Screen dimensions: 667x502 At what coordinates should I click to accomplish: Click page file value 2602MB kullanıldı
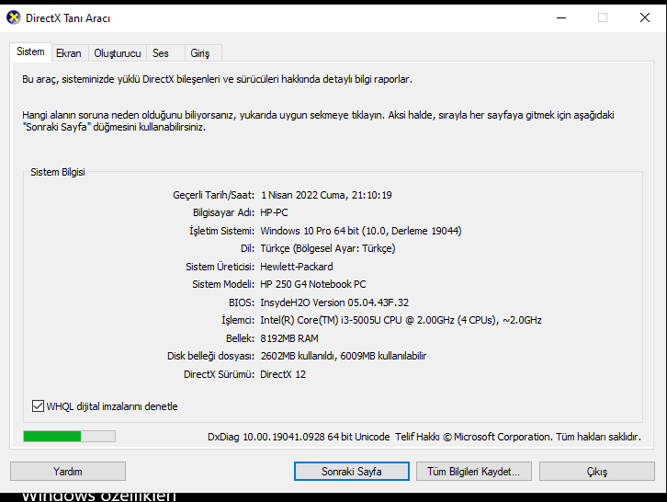pyautogui.click(x=344, y=356)
